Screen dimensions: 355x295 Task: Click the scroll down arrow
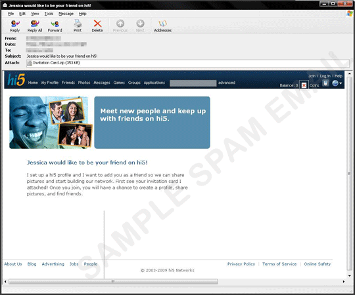click(349, 275)
